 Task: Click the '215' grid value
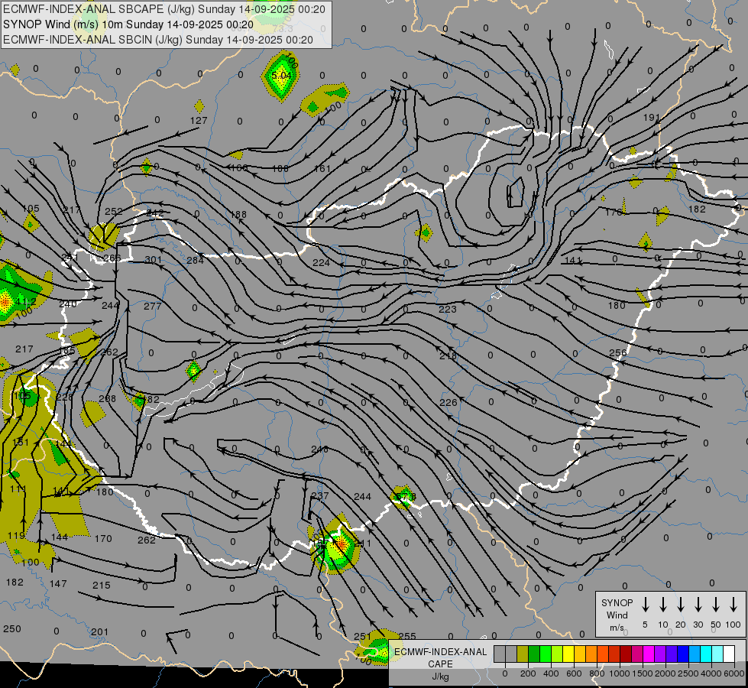click(x=101, y=585)
